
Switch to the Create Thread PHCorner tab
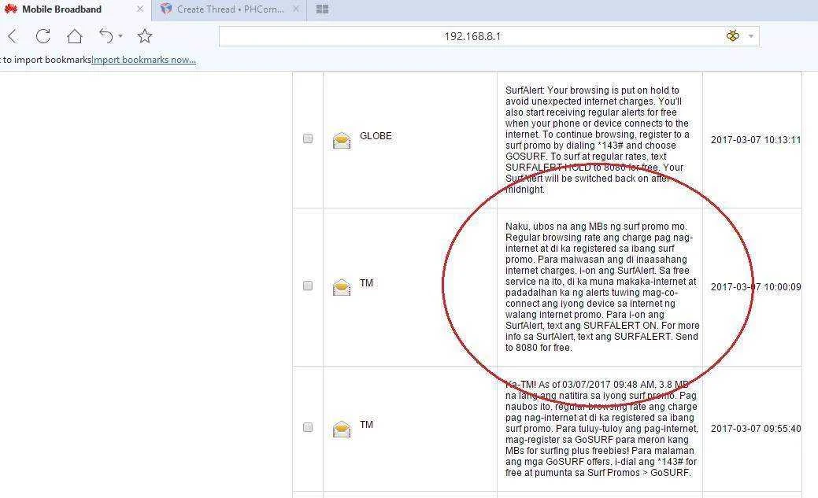[230, 9]
